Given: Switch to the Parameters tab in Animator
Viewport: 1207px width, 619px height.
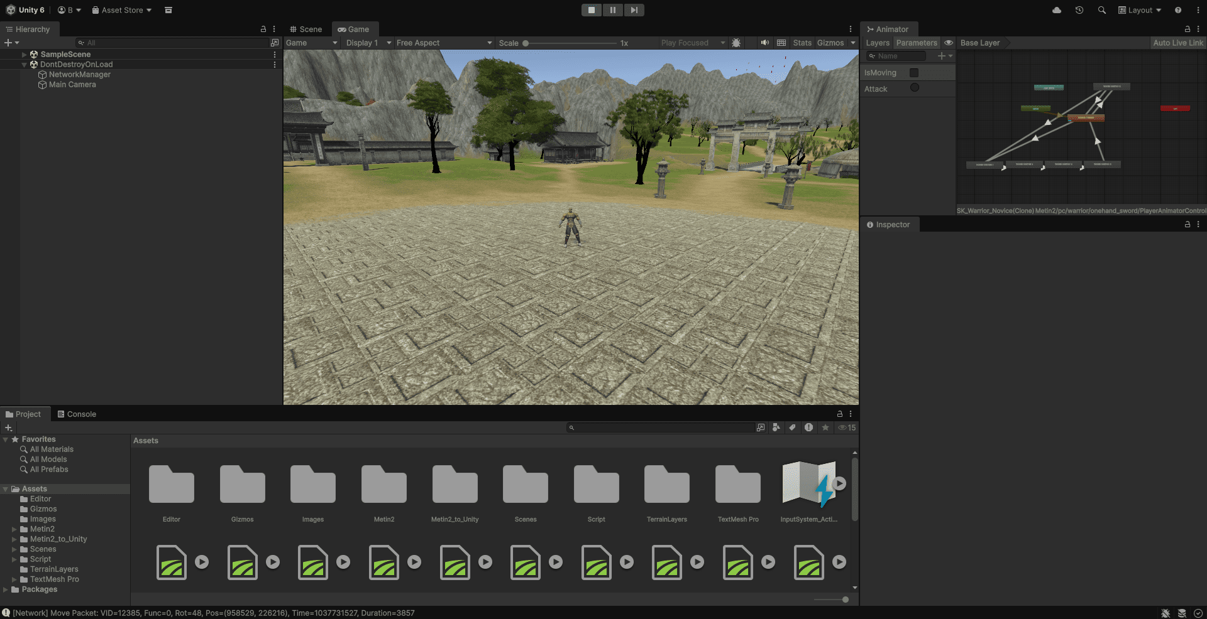Looking at the screenshot, I should (x=917, y=43).
